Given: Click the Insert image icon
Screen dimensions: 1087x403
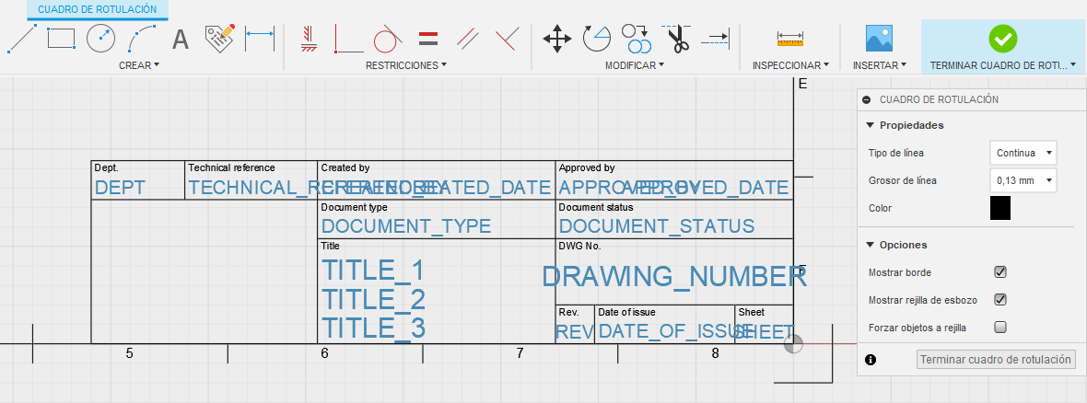Looking at the screenshot, I should [x=879, y=38].
